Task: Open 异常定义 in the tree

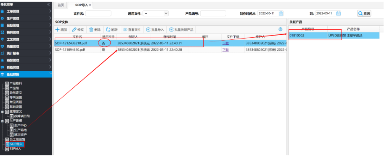Action: coord(16,93)
